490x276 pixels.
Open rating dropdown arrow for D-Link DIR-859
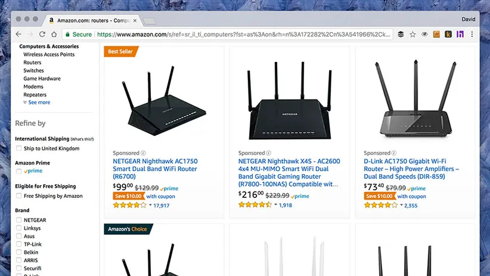[x=401, y=206]
